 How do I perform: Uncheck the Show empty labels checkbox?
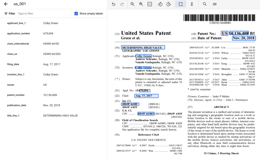coord(76,14)
